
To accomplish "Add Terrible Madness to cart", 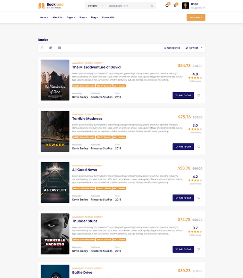I will pos(183,147).
